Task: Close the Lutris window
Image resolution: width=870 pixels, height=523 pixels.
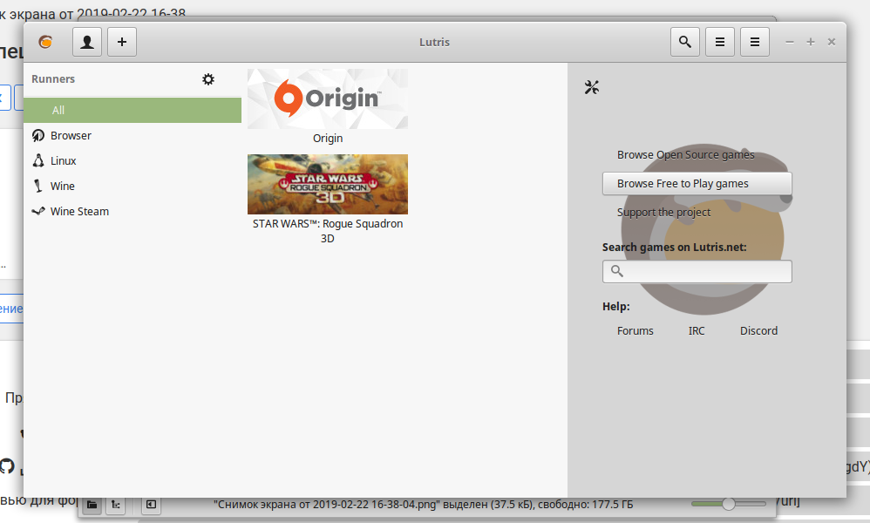Action: 831,42
